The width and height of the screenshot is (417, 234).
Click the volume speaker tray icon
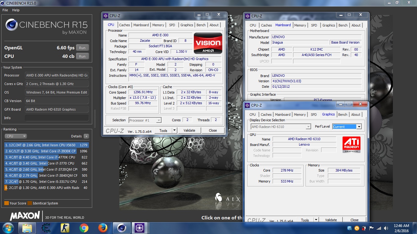(386, 228)
